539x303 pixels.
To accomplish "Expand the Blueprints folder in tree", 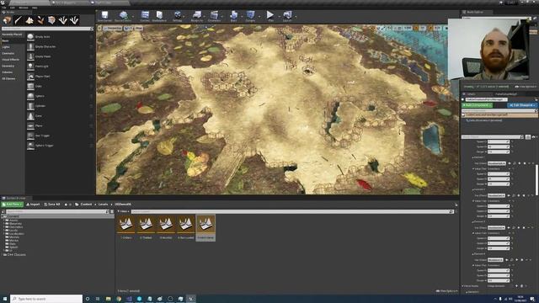I will tap(4, 224).
